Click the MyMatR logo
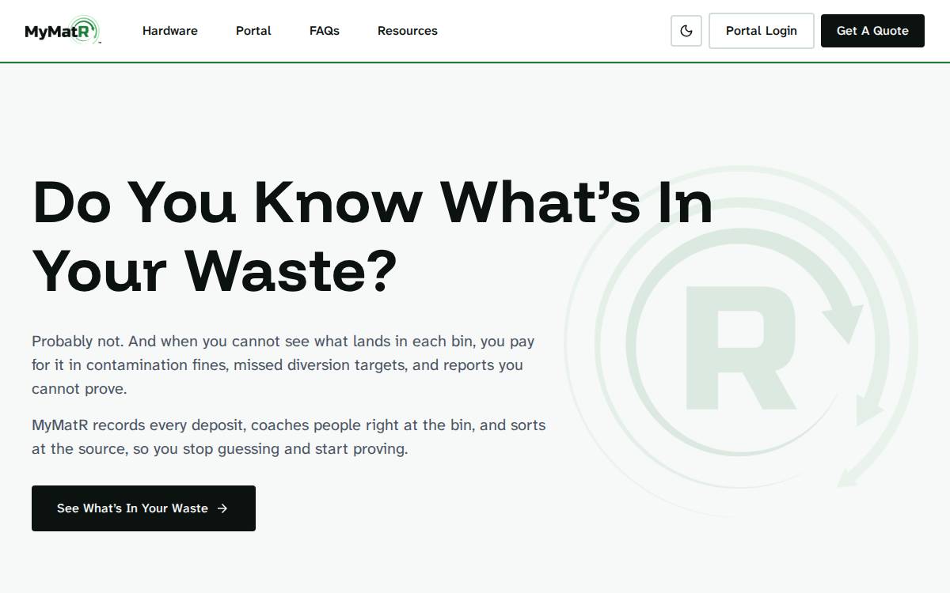This screenshot has height=593, width=950. click(63, 31)
